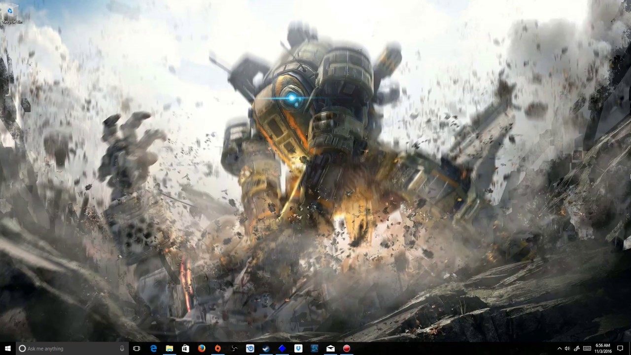Screen dimensions: 631x355
Task: Show hidden system tray icons
Action: click(560, 349)
